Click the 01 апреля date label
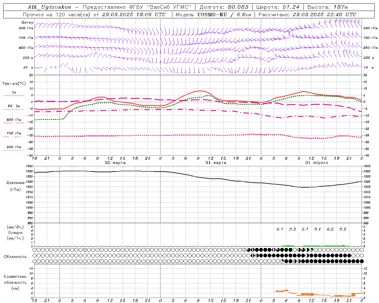379x303 pixels. tap(317, 163)
